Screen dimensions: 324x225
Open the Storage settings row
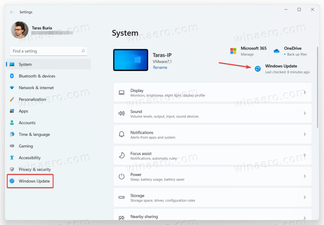tap(213, 197)
